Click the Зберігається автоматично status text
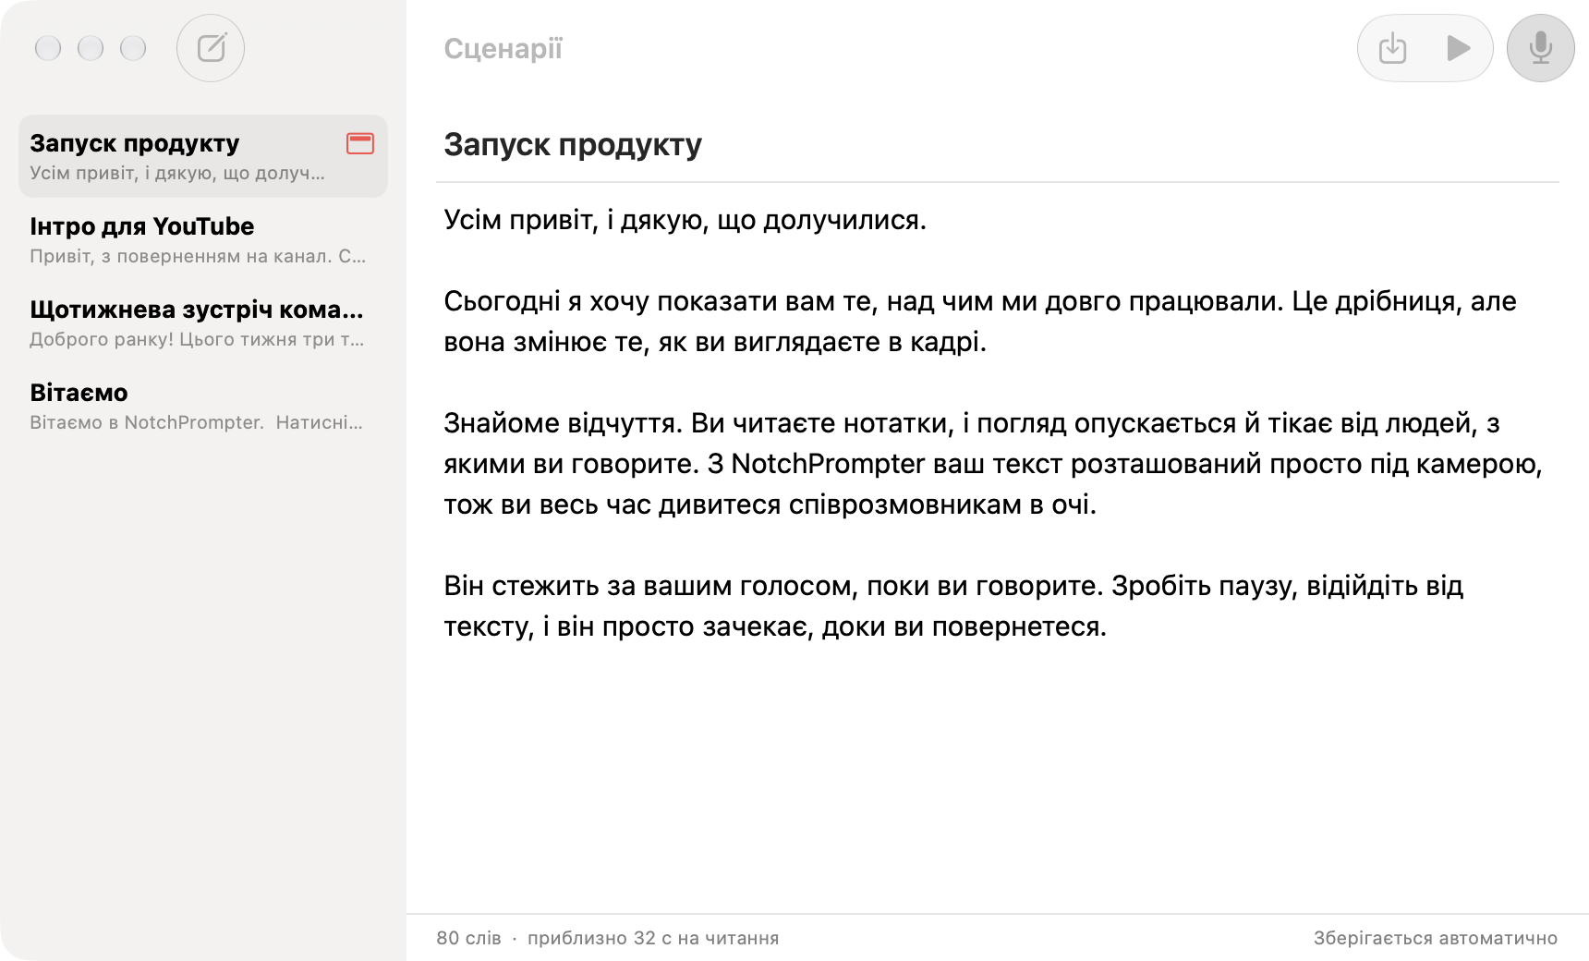The image size is (1589, 961). click(x=1436, y=938)
